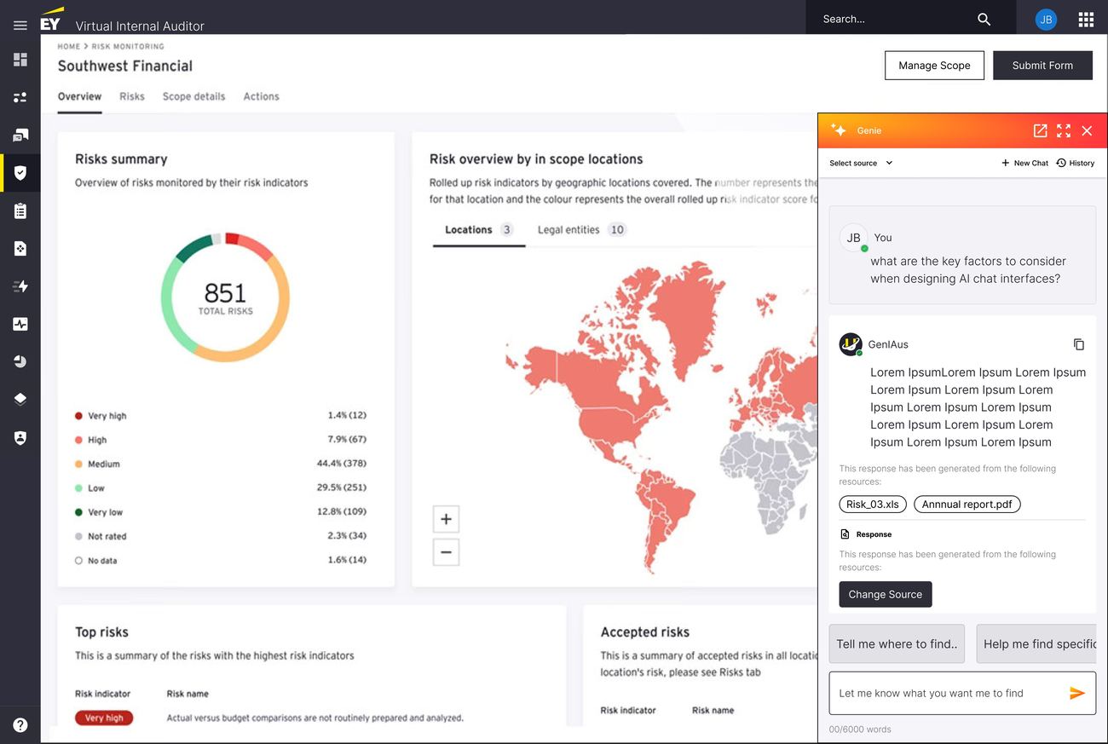Screen dimensions: 1108x744
Task: Click the RISK MONITORING breadcrumb link
Action: pyautogui.click(x=128, y=47)
